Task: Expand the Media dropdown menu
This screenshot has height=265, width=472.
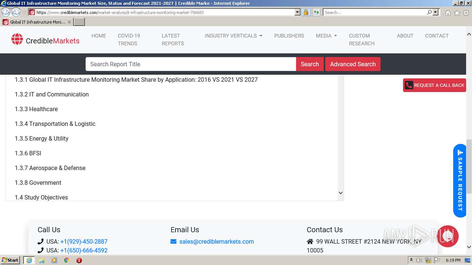Action: [326, 36]
